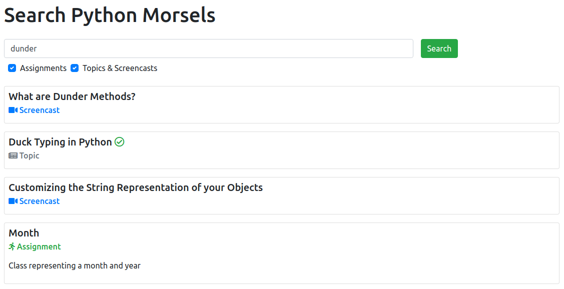This screenshot has width=564, height=289.
Task: Click the video icon under Customizing String Representation
Action: click(x=13, y=201)
